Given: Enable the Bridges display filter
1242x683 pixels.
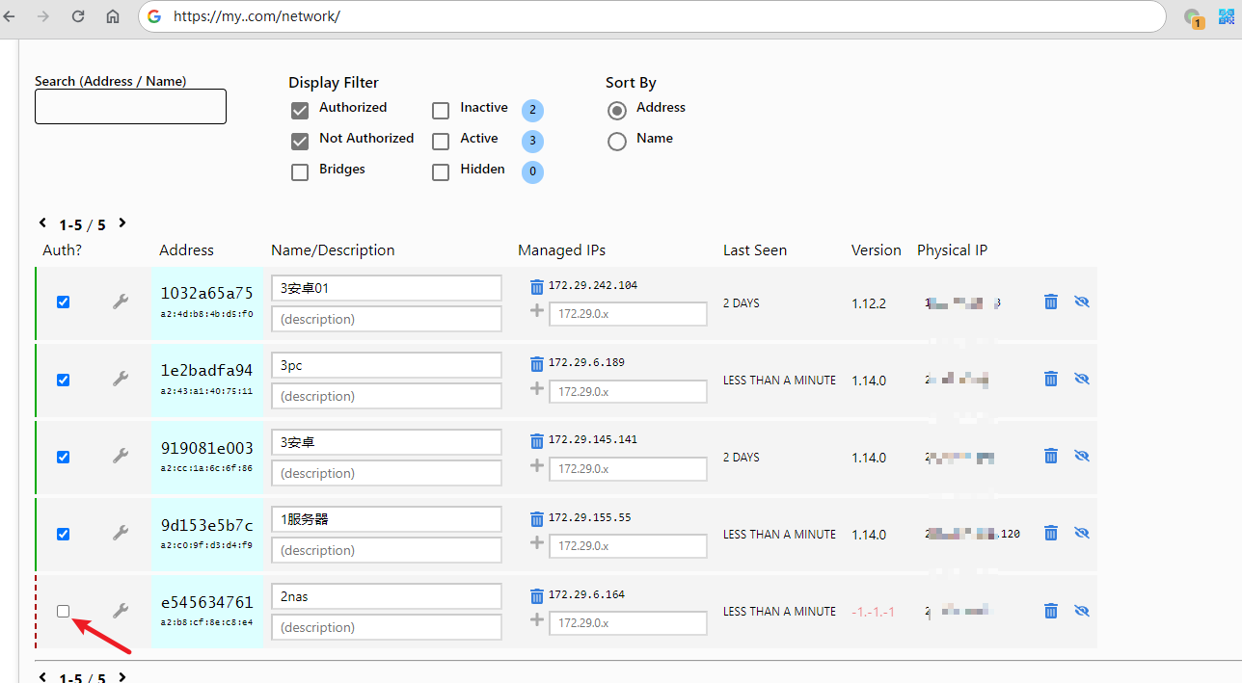Looking at the screenshot, I should pos(300,172).
